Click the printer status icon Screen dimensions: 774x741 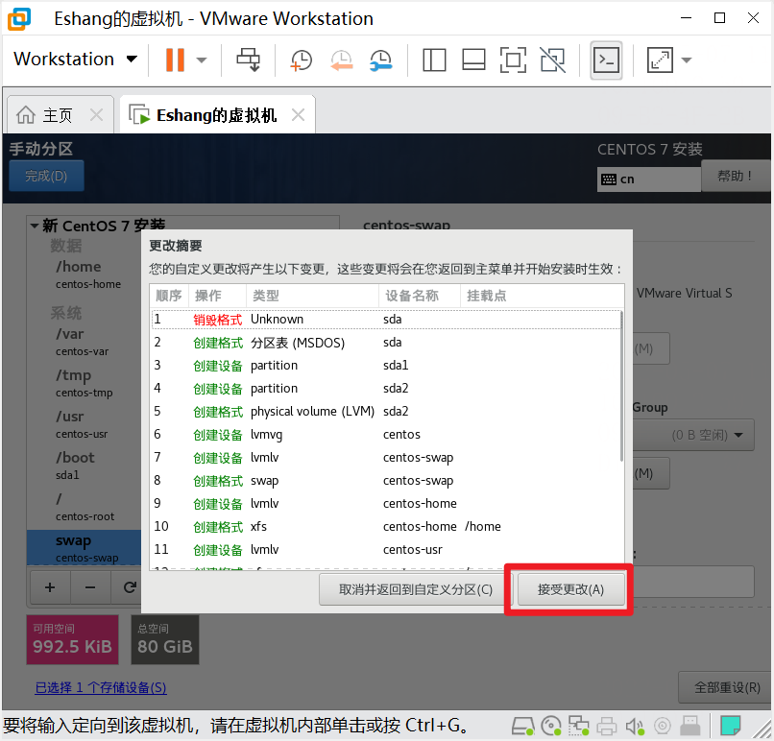click(607, 726)
